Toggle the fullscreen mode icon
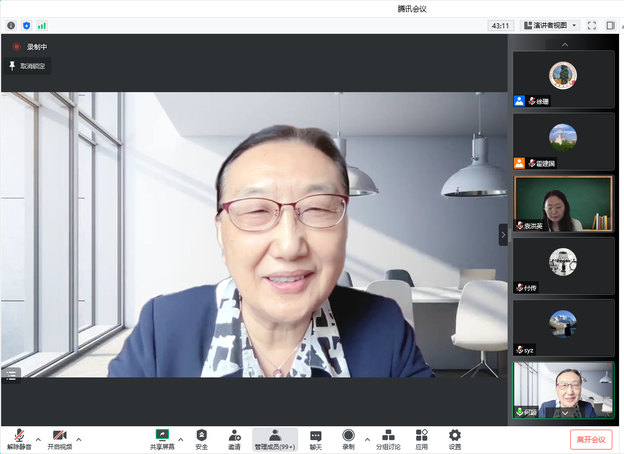This screenshot has width=624, height=454. point(592,26)
